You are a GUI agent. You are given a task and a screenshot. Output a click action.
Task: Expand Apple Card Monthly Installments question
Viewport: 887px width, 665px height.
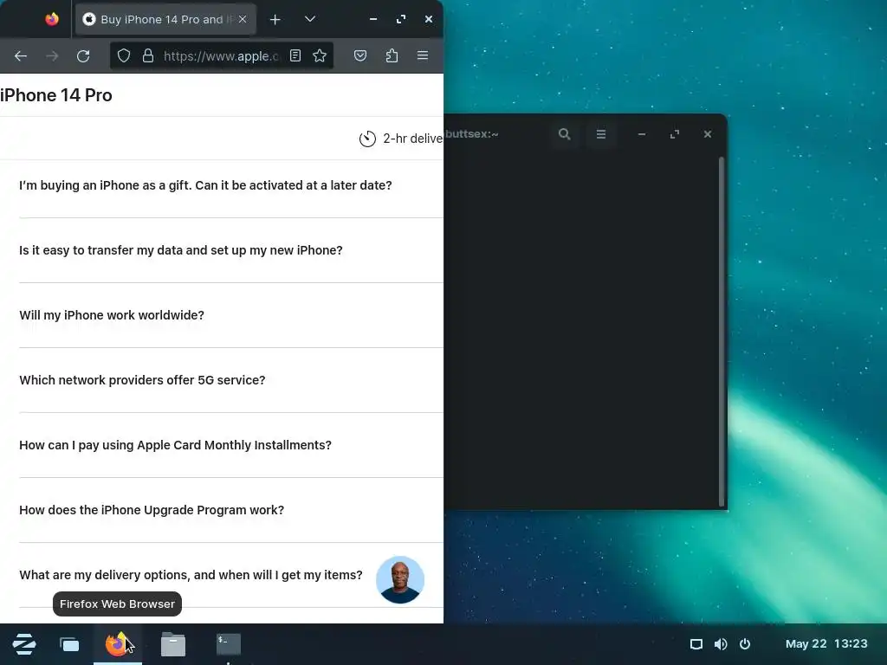tap(231, 446)
